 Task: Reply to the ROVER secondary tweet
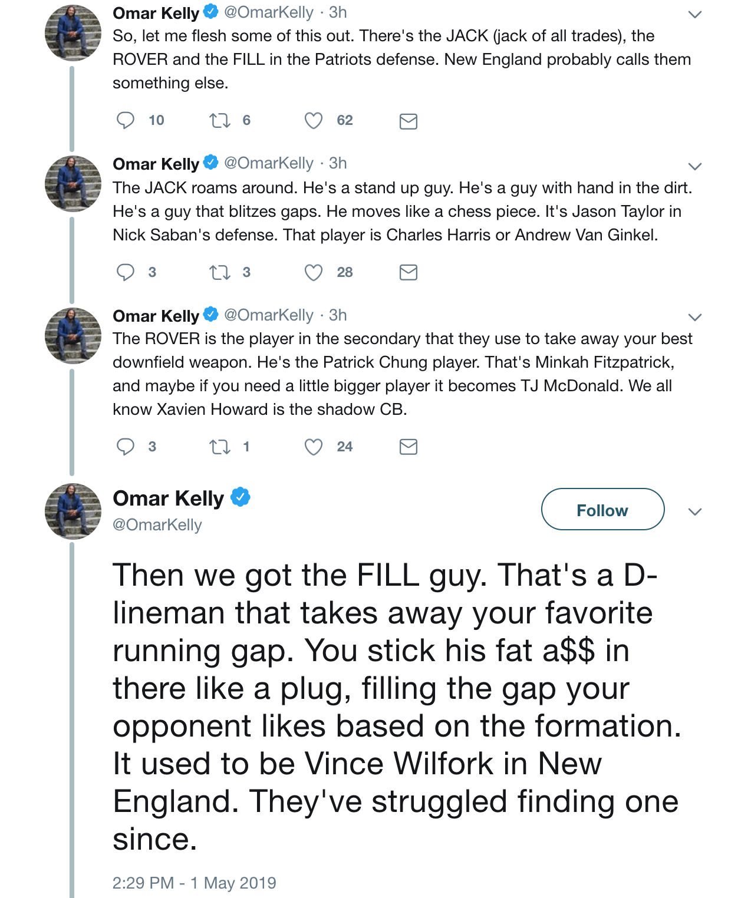[x=126, y=447]
